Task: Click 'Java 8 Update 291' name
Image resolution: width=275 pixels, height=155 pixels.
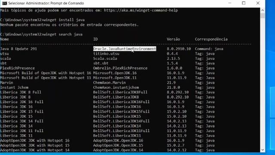Action: click(18, 49)
